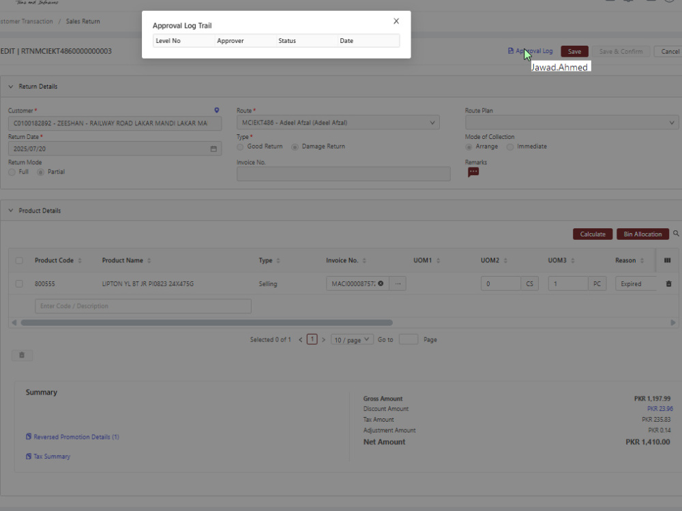Image resolution: width=682 pixels, height=511 pixels.
Task: Collapse the Return Details section
Action: (10, 87)
